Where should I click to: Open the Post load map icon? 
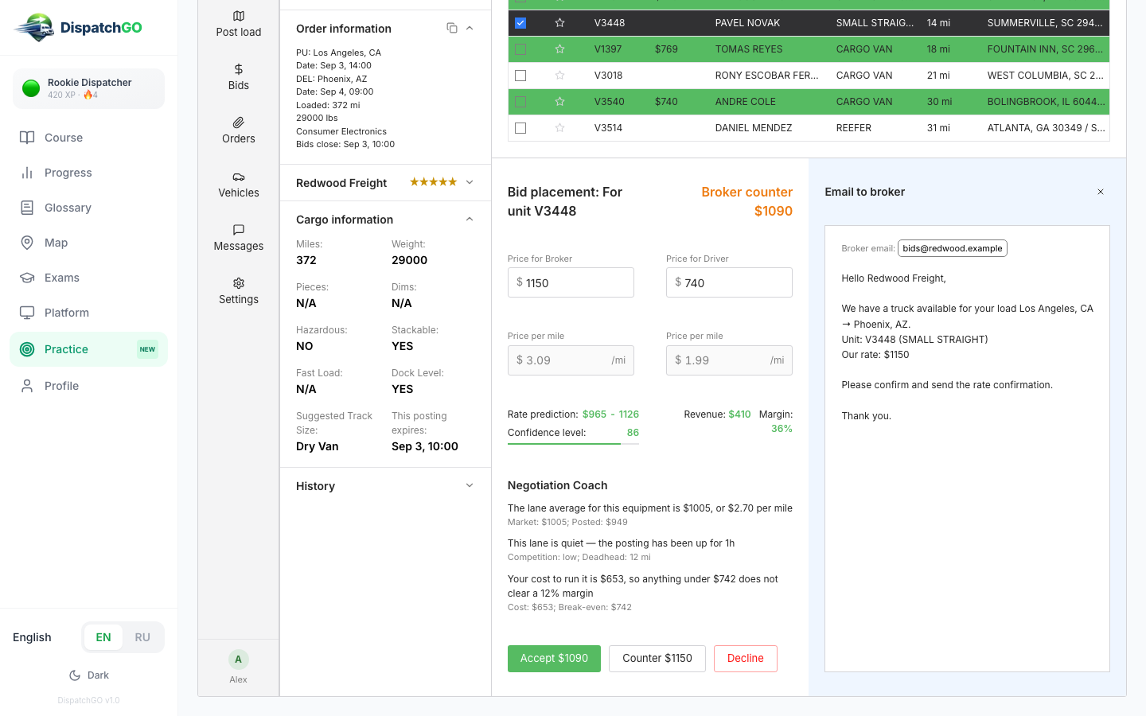coord(239,16)
